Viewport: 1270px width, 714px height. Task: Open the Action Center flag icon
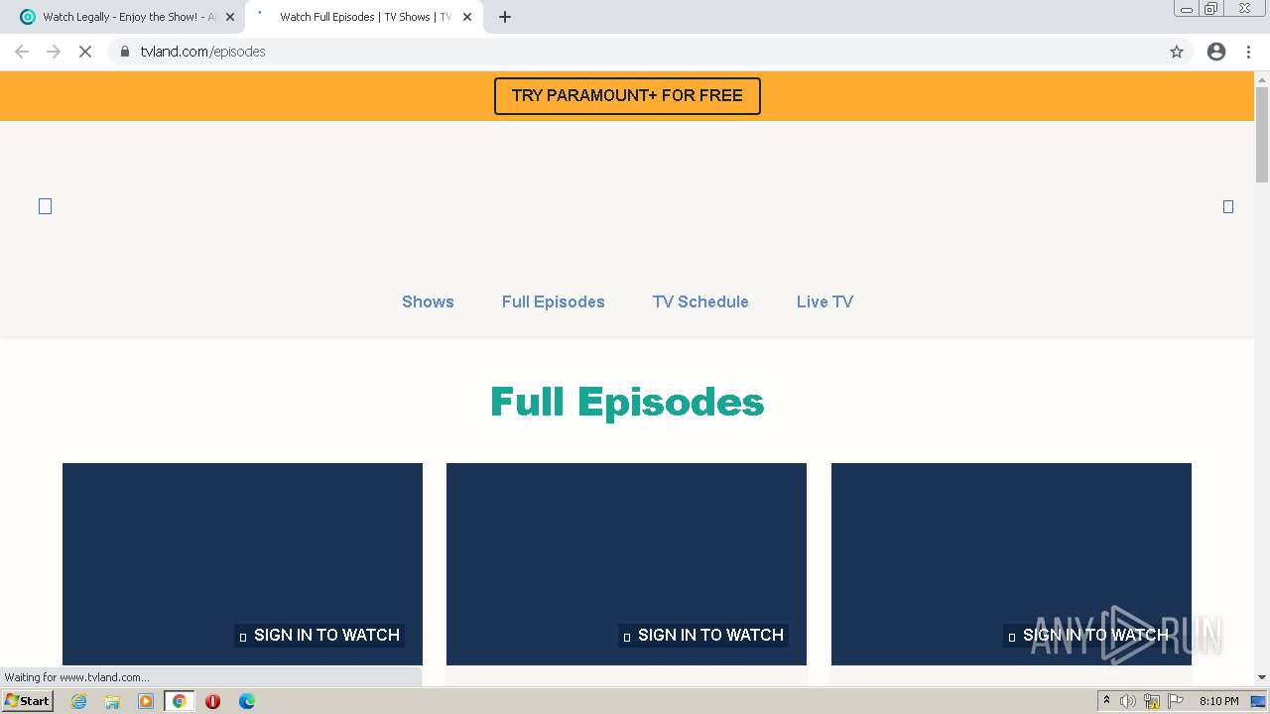point(1176,701)
